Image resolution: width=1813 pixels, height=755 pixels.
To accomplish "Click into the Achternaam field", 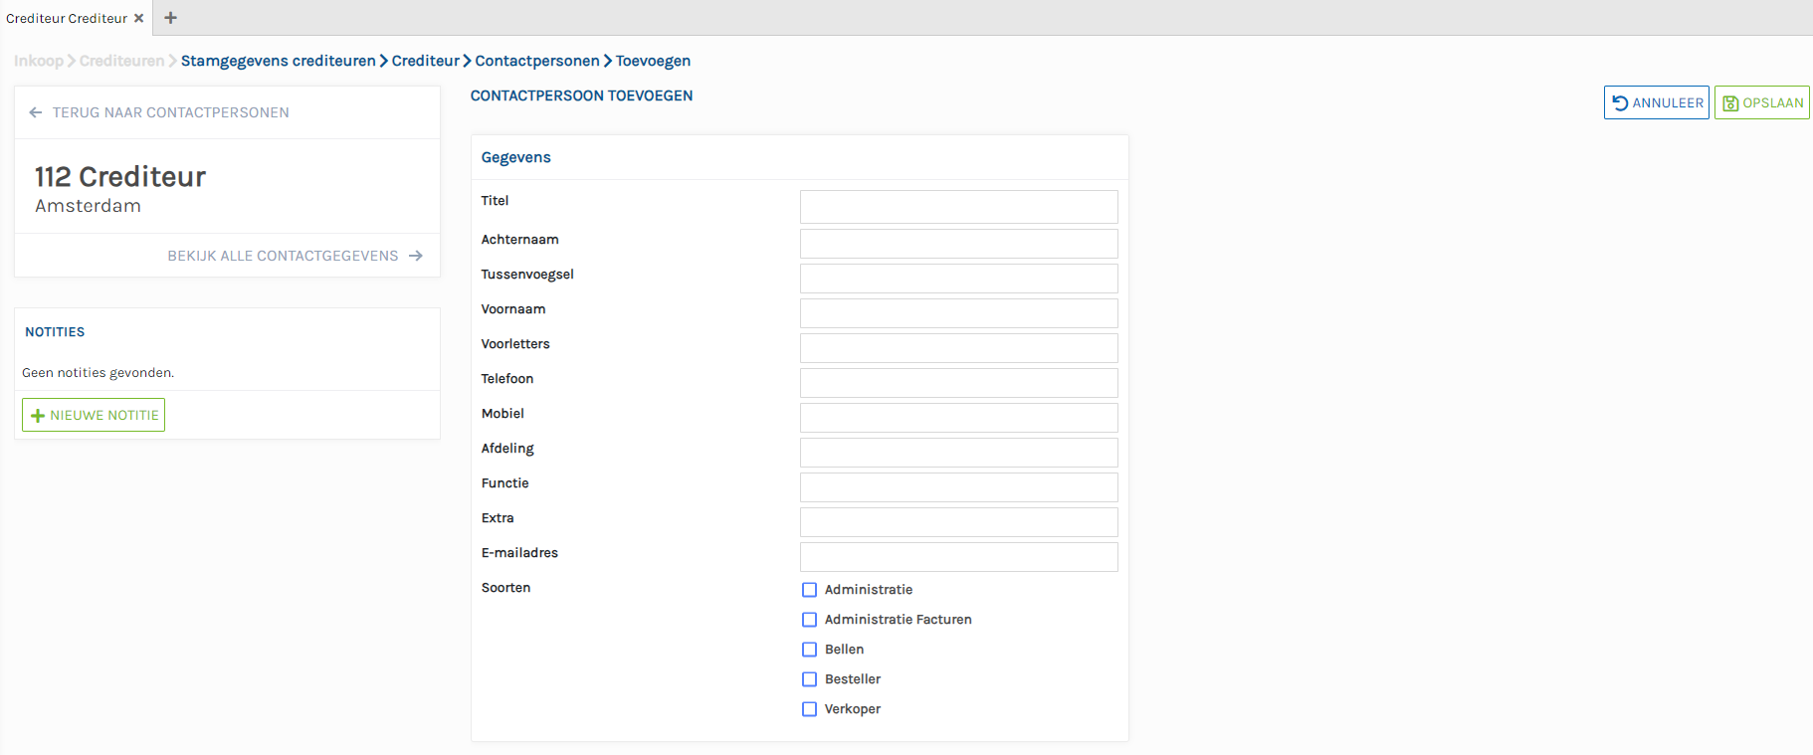I will tap(958, 244).
